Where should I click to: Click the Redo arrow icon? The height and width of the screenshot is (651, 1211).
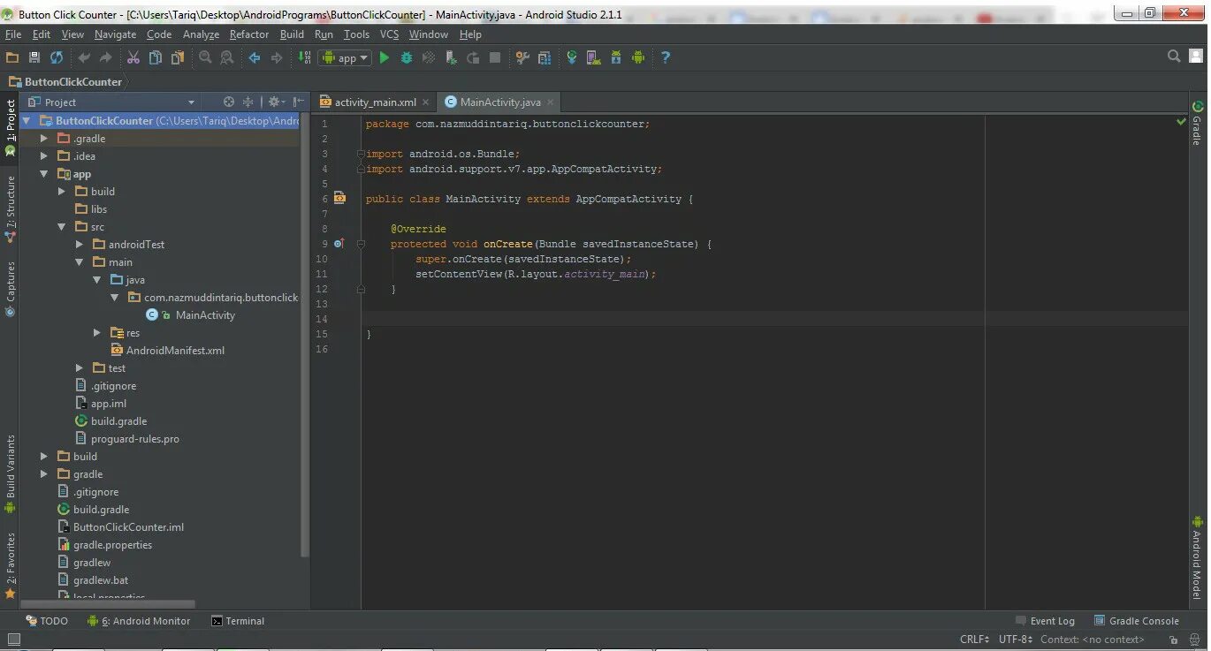coord(106,57)
